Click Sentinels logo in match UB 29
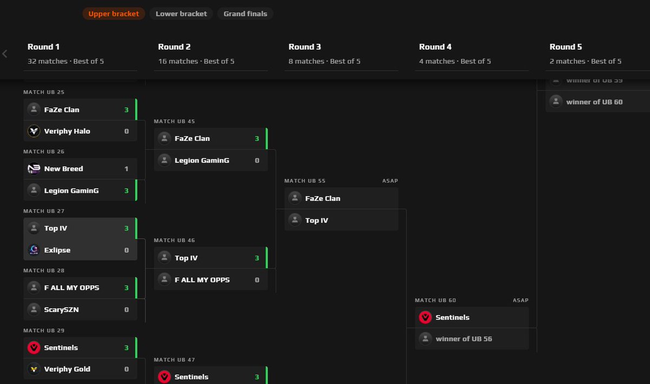Screen dimensions: 650x384 34,348
